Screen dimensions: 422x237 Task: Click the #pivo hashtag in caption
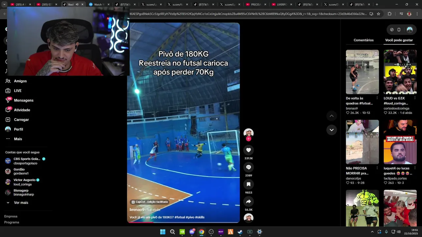[190, 217]
